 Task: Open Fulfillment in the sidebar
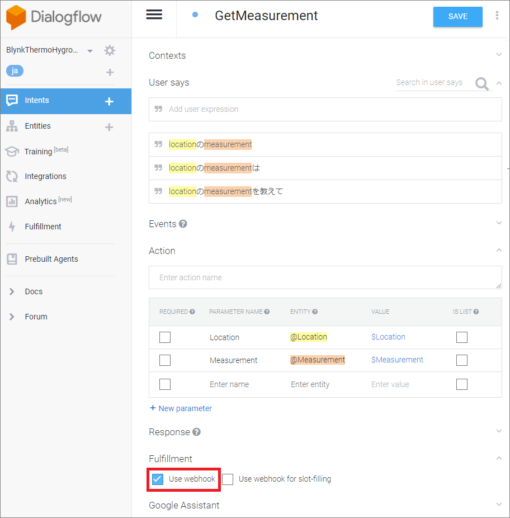(43, 227)
